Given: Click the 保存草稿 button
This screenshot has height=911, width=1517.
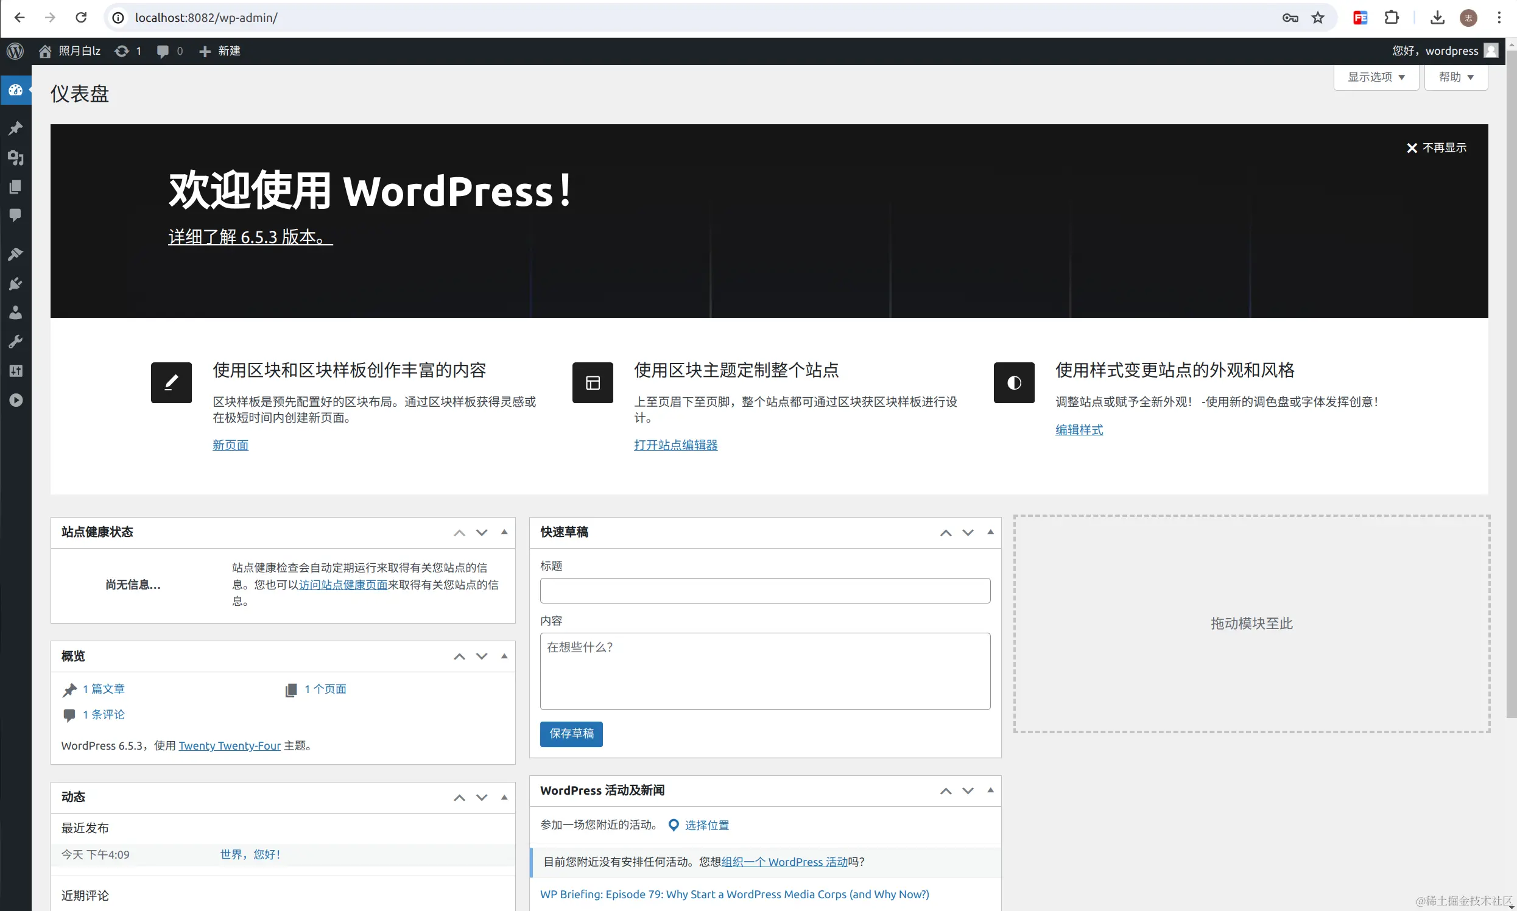Looking at the screenshot, I should pos(571,734).
